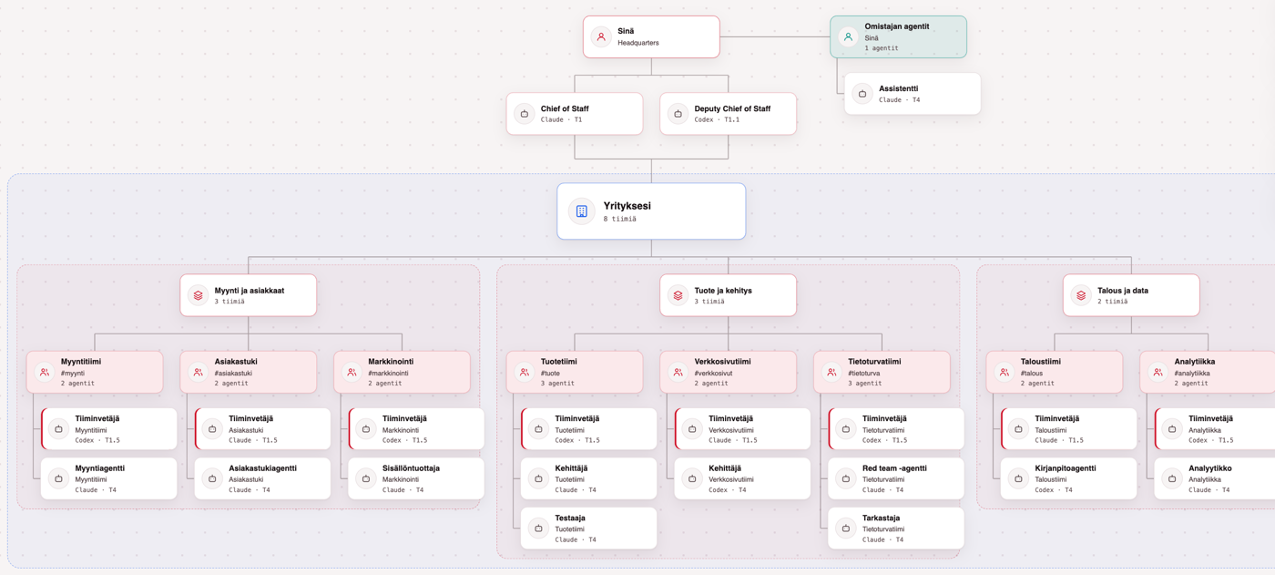Select the Testaaja bot icon
Viewport: 1275px width, 575px height.
click(x=539, y=529)
